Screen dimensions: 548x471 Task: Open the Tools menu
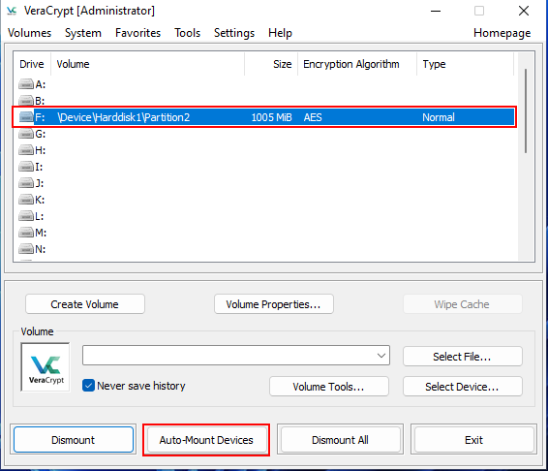click(187, 33)
